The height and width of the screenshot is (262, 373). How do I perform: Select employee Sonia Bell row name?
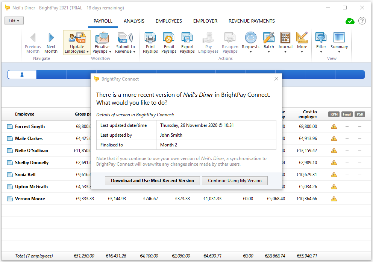(25, 175)
